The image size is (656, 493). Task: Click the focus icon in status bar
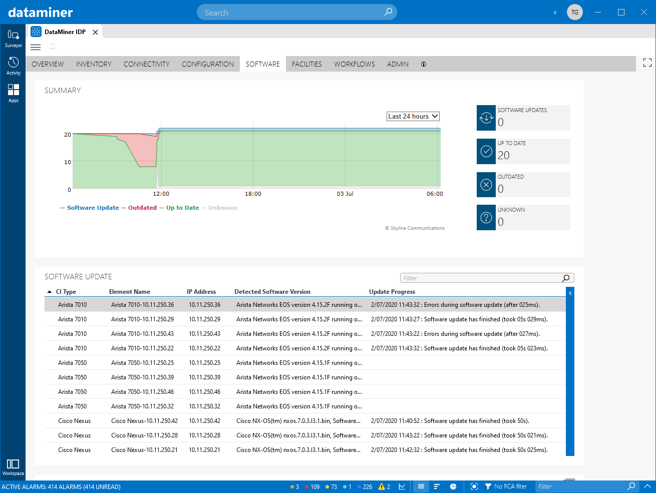tap(474, 486)
